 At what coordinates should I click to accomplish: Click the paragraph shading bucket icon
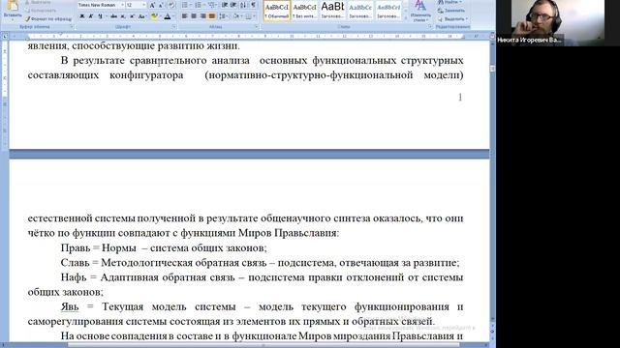pos(236,16)
